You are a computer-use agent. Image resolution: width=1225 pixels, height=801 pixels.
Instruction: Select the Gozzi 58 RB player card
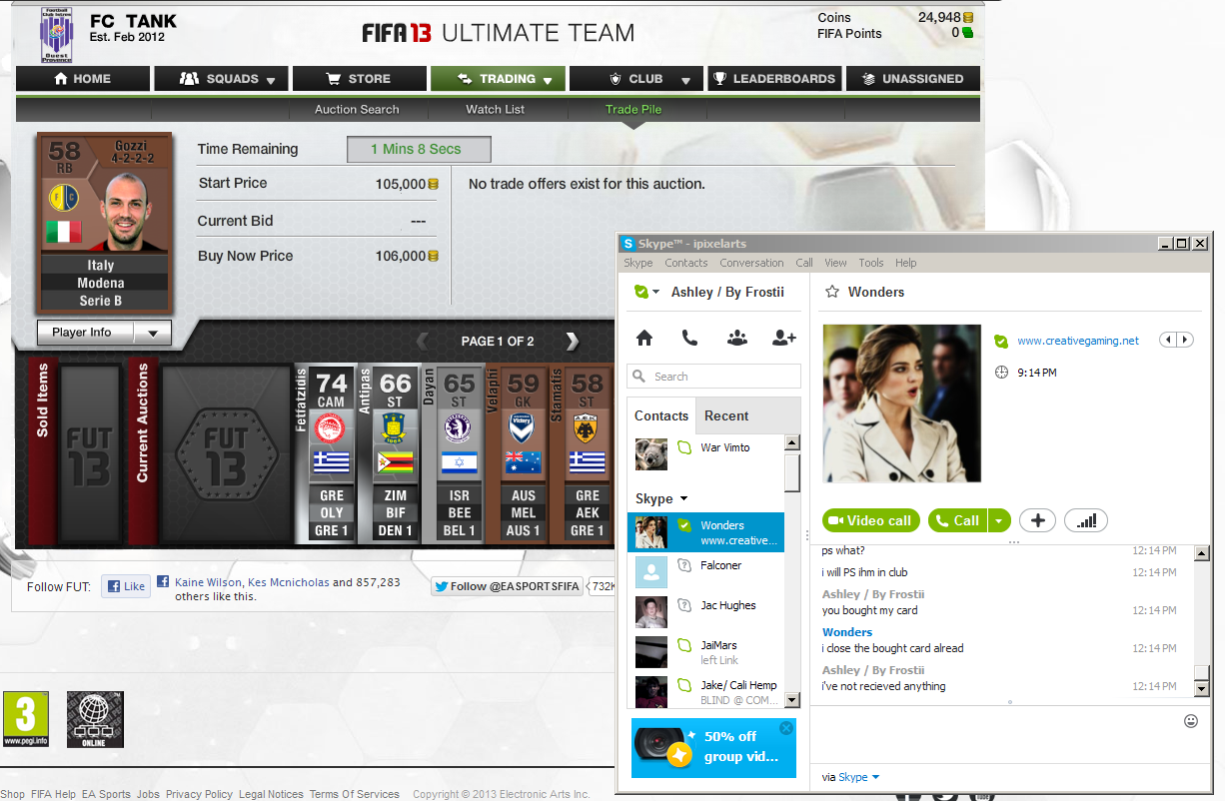tap(104, 224)
